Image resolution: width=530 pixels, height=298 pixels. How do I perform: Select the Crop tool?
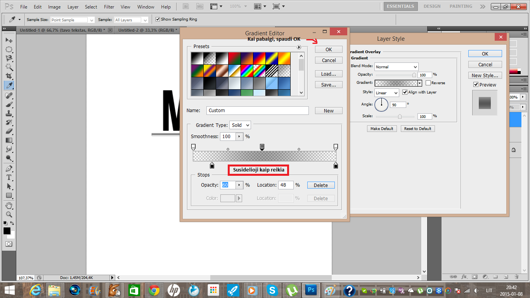9,76
